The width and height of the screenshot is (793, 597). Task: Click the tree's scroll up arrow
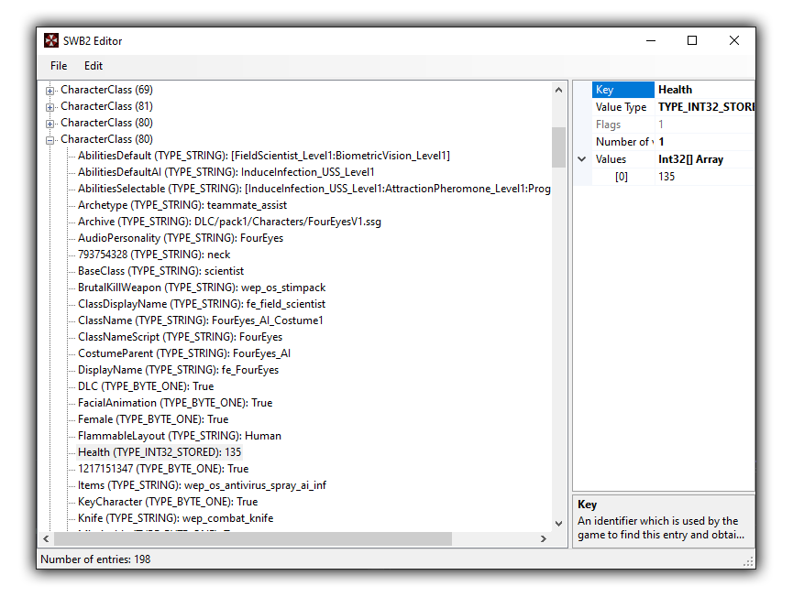(558, 91)
